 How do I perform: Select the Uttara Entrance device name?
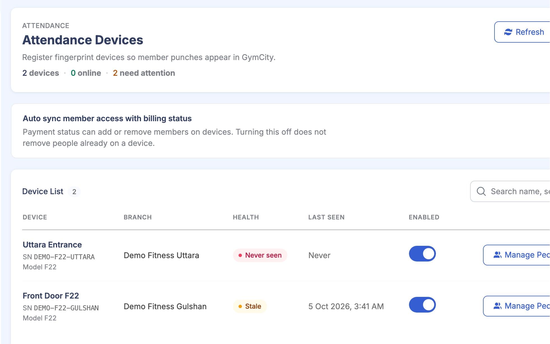[52, 245]
